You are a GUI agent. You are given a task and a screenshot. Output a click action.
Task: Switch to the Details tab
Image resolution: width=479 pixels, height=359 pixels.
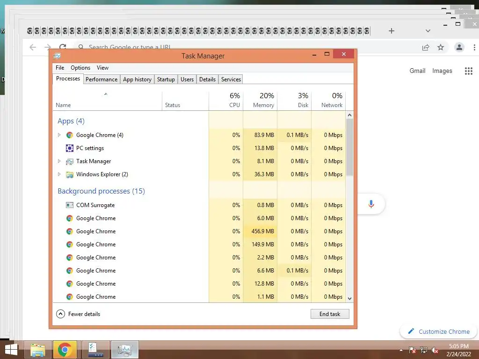[207, 79]
